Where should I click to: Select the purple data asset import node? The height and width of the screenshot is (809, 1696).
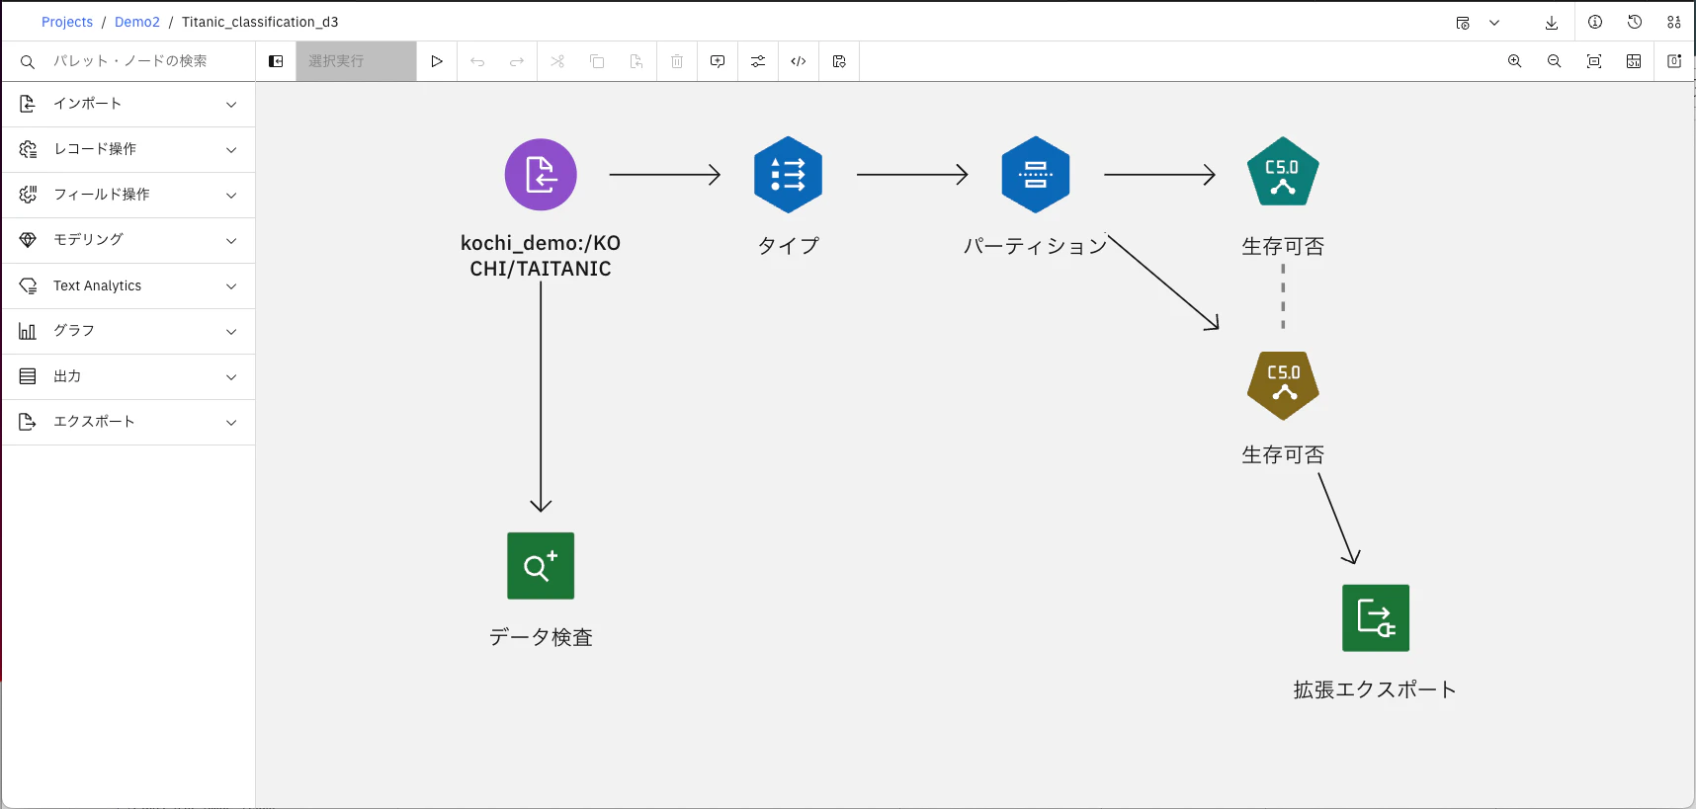[541, 175]
